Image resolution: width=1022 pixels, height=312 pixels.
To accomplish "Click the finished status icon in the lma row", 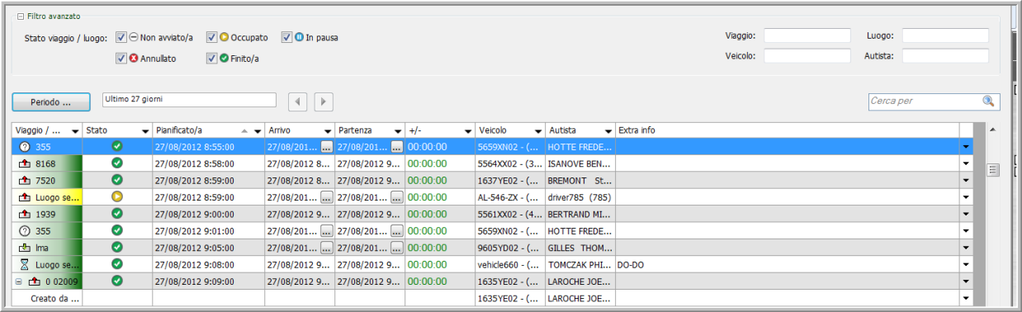I will [117, 247].
